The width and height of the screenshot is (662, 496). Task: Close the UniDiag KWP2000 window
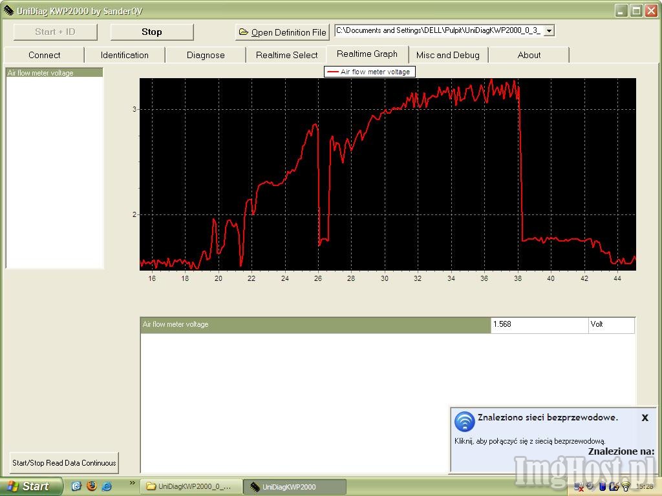click(652, 10)
